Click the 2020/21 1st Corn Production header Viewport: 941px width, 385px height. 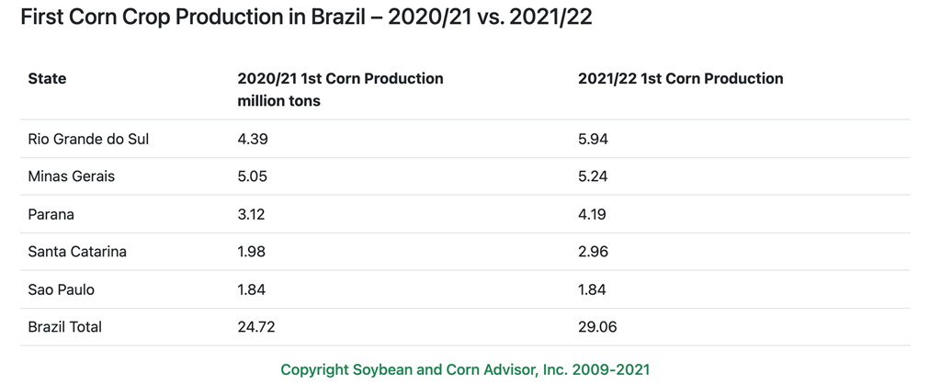[x=340, y=89]
